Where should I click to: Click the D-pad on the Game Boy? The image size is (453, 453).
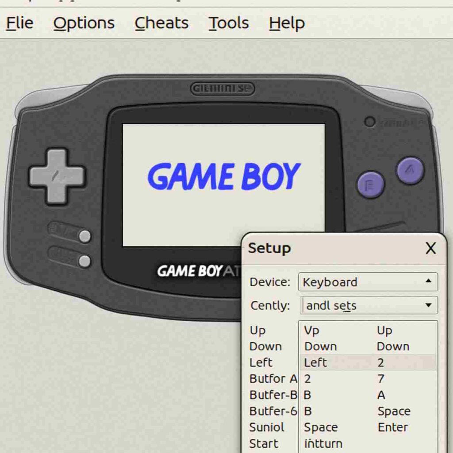(x=57, y=176)
